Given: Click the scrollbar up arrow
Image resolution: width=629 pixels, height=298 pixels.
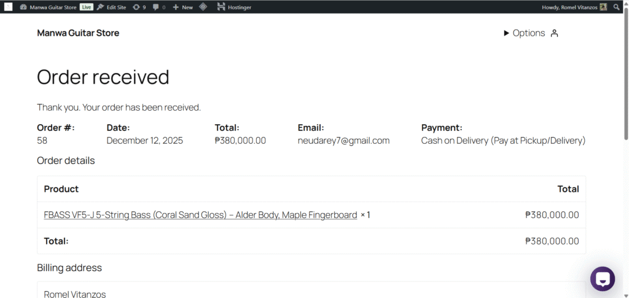Looking at the screenshot, I should click(625, 17).
